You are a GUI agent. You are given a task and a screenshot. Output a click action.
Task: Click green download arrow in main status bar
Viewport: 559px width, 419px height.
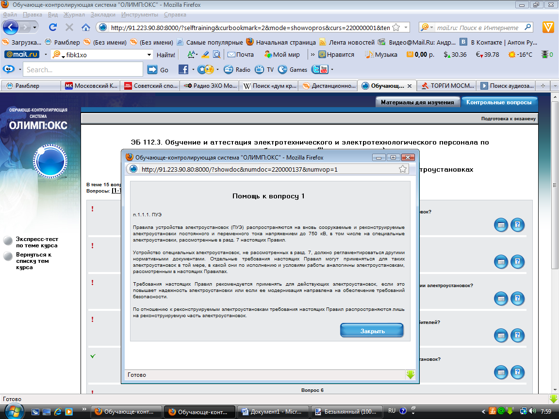[x=554, y=399]
